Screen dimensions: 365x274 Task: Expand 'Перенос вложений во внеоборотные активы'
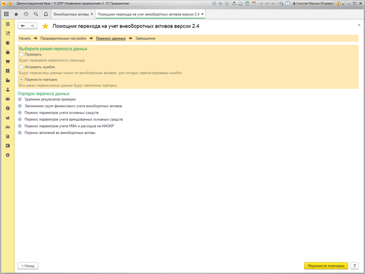pyautogui.click(x=20, y=132)
